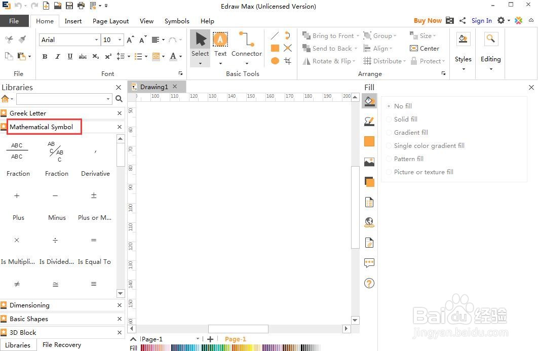Click the Print icon in title bar
Screen dimensions: 538x351
[81, 6]
